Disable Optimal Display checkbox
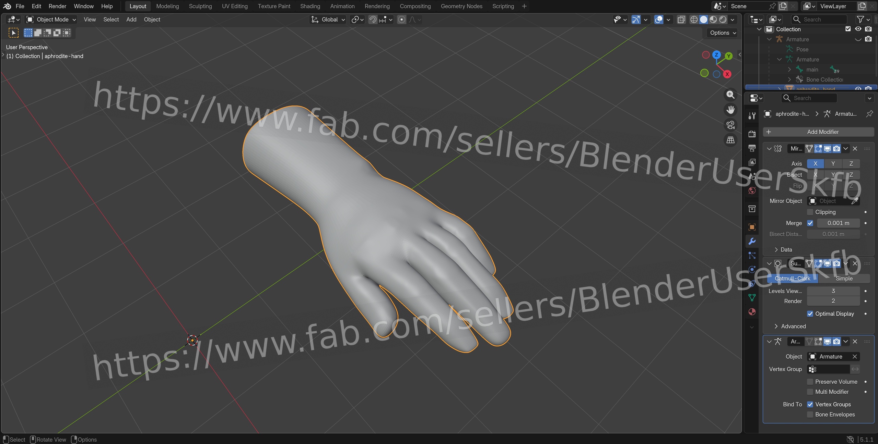 click(810, 314)
